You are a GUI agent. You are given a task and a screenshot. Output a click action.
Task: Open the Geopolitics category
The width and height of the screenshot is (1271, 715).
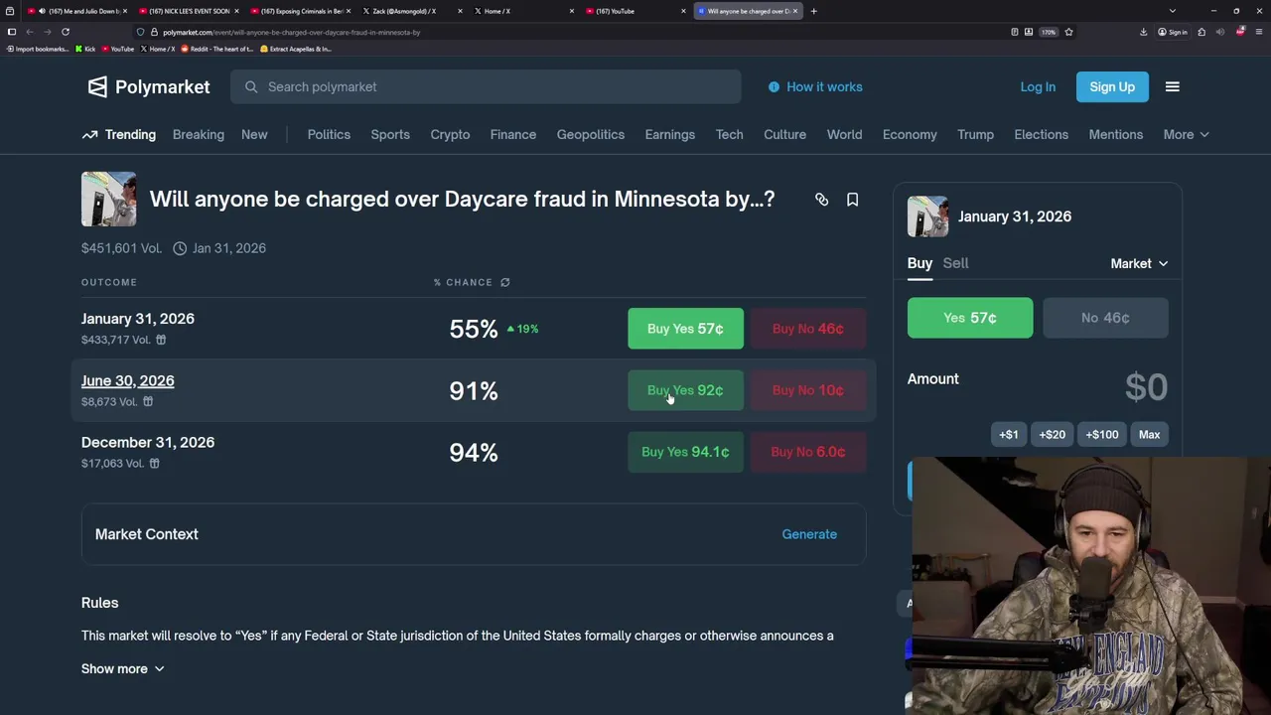pyautogui.click(x=591, y=134)
